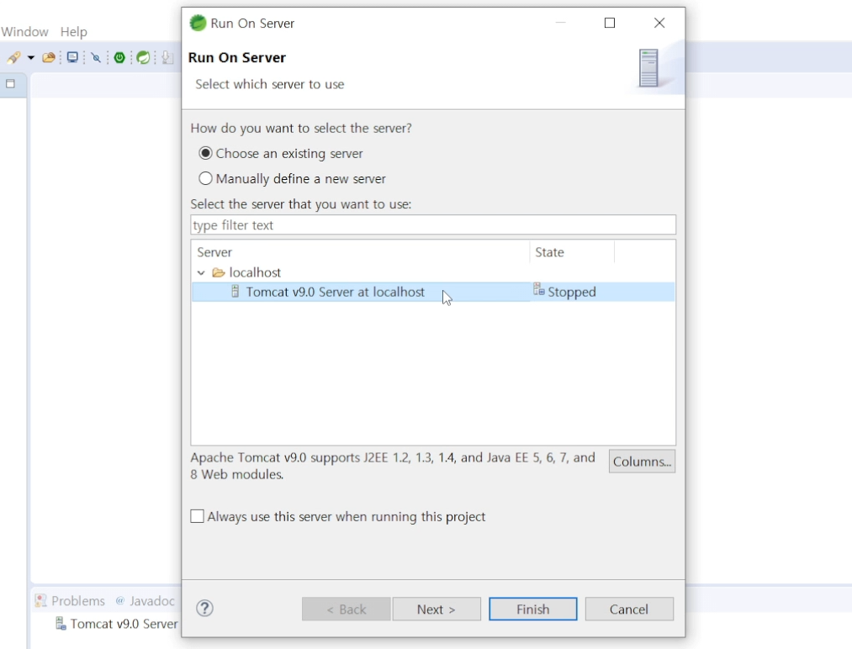Switch to the Javadoc tab
Image resolution: width=852 pixels, height=649 pixels.
click(146, 601)
